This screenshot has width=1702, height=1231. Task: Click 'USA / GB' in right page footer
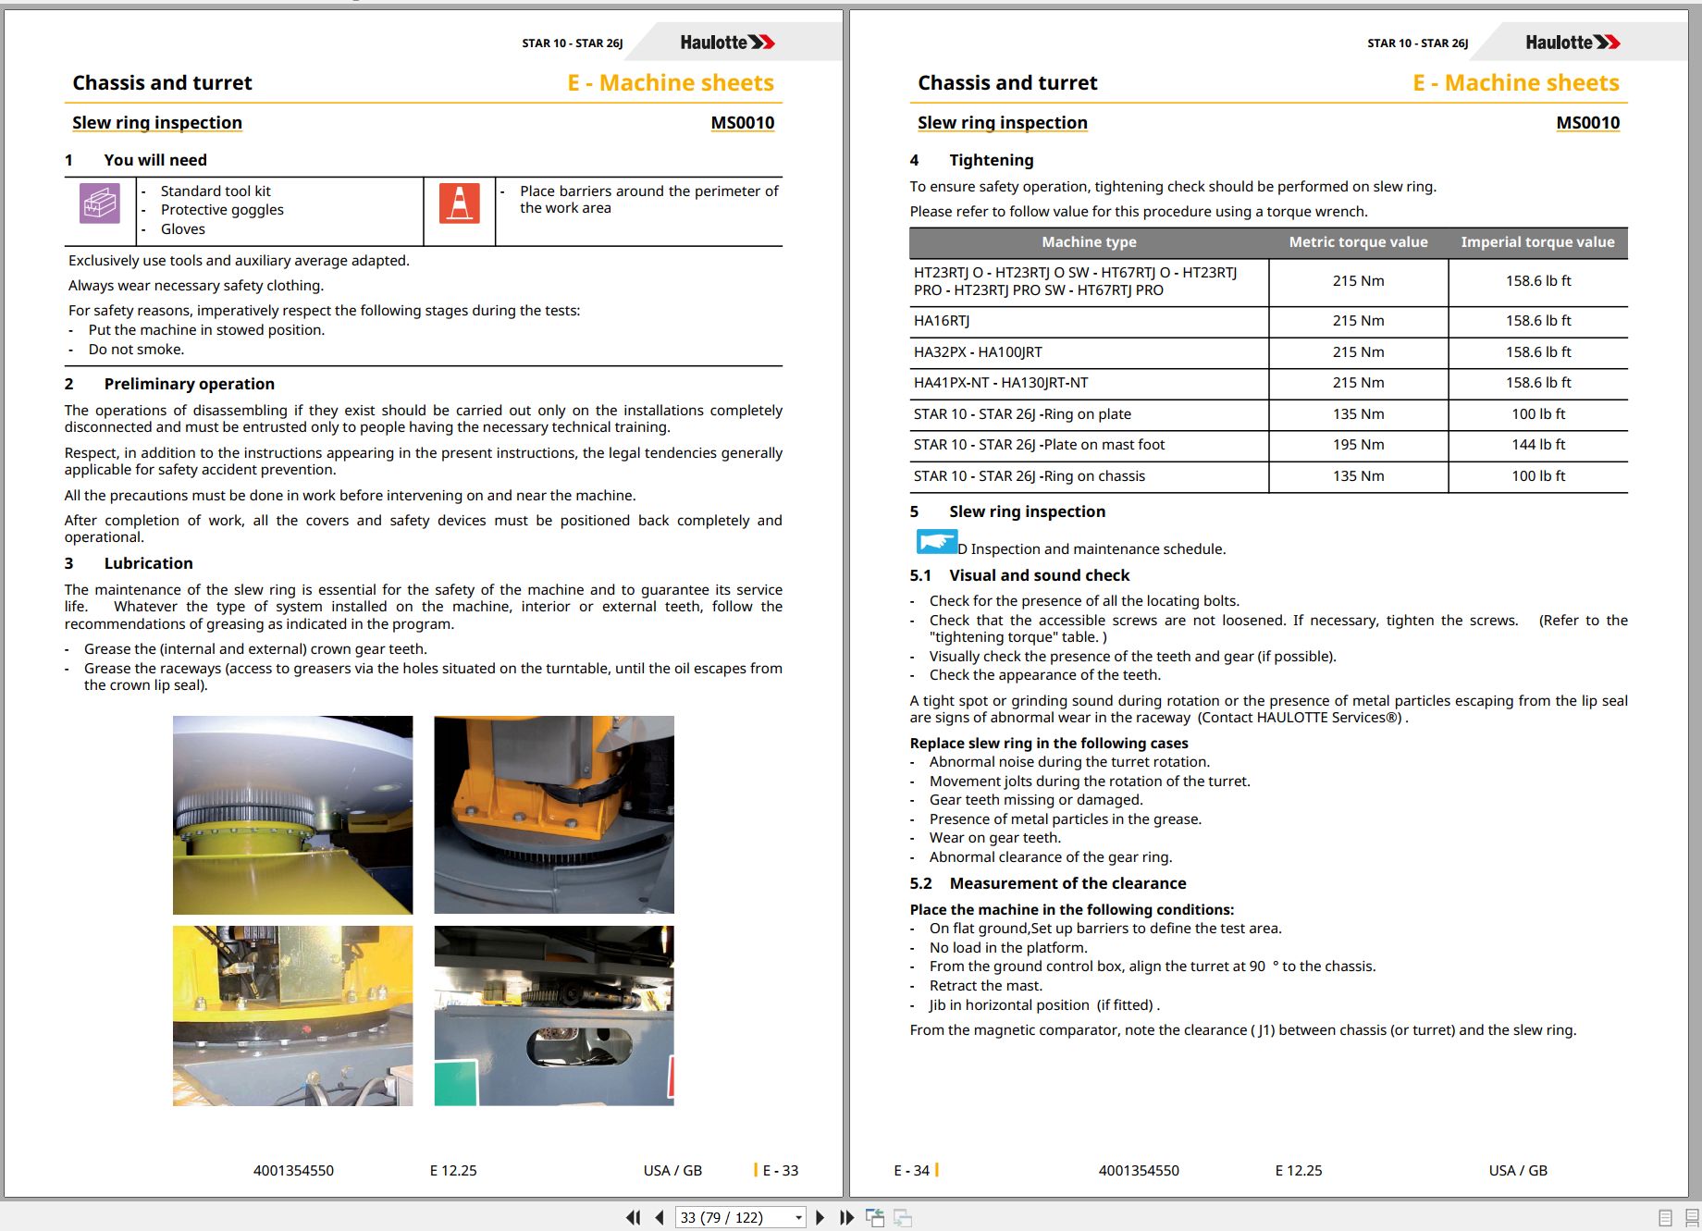pyautogui.click(x=1518, y=1171)
